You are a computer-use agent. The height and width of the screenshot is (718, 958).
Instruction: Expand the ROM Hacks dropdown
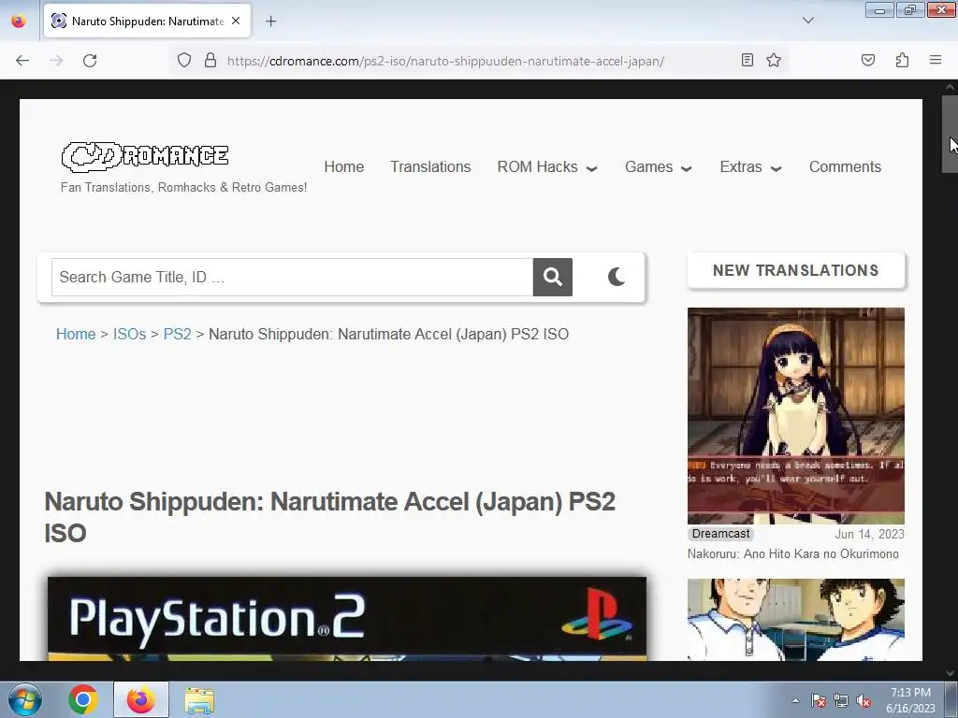coord(546,166)
